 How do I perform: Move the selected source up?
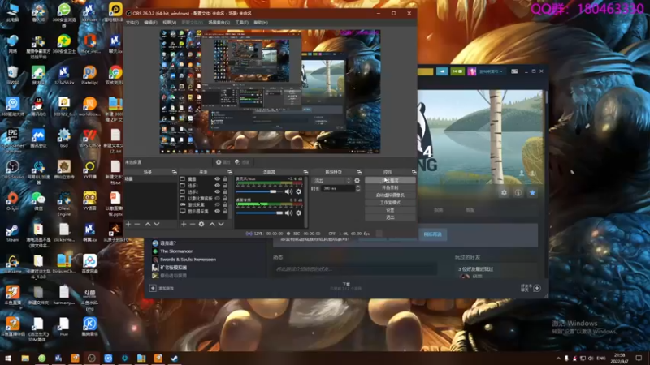(x=212, y=224)
